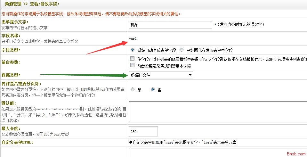Choose the 已经固化在发布表单中字段 radio option

click(x=182, y=50)
